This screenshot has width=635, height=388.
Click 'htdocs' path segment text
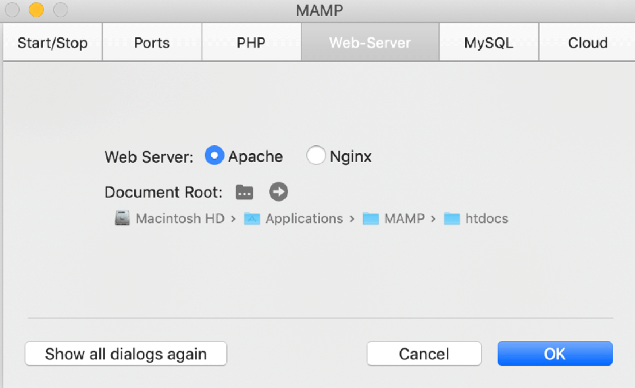point(487,219)
